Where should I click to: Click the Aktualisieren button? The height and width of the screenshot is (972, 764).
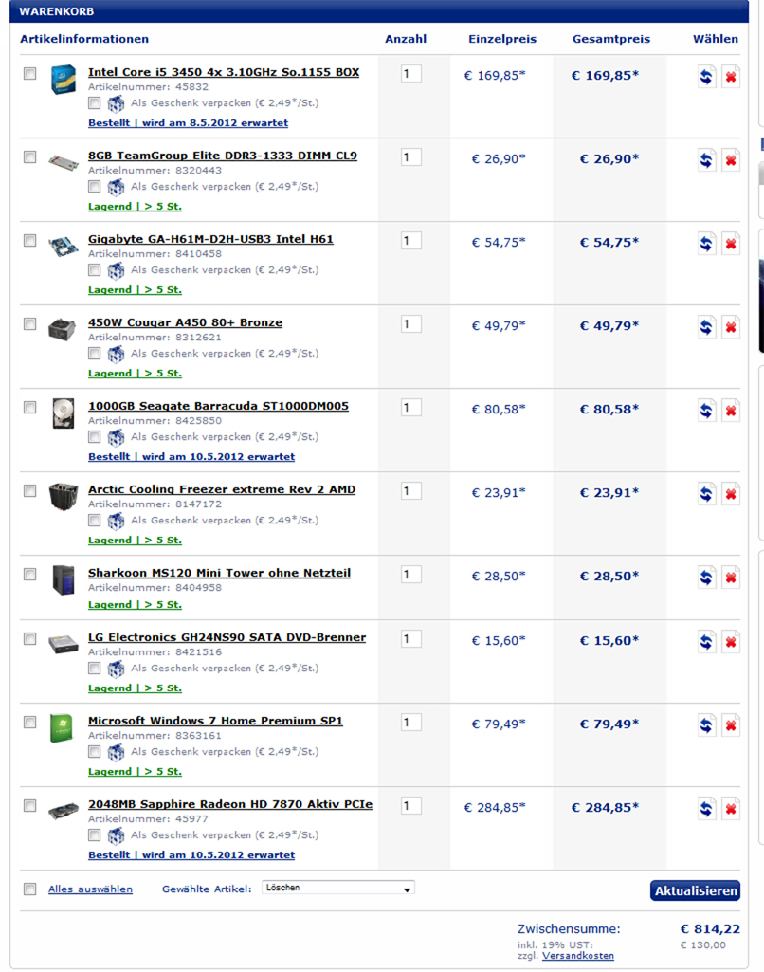(x=695, y=890)
